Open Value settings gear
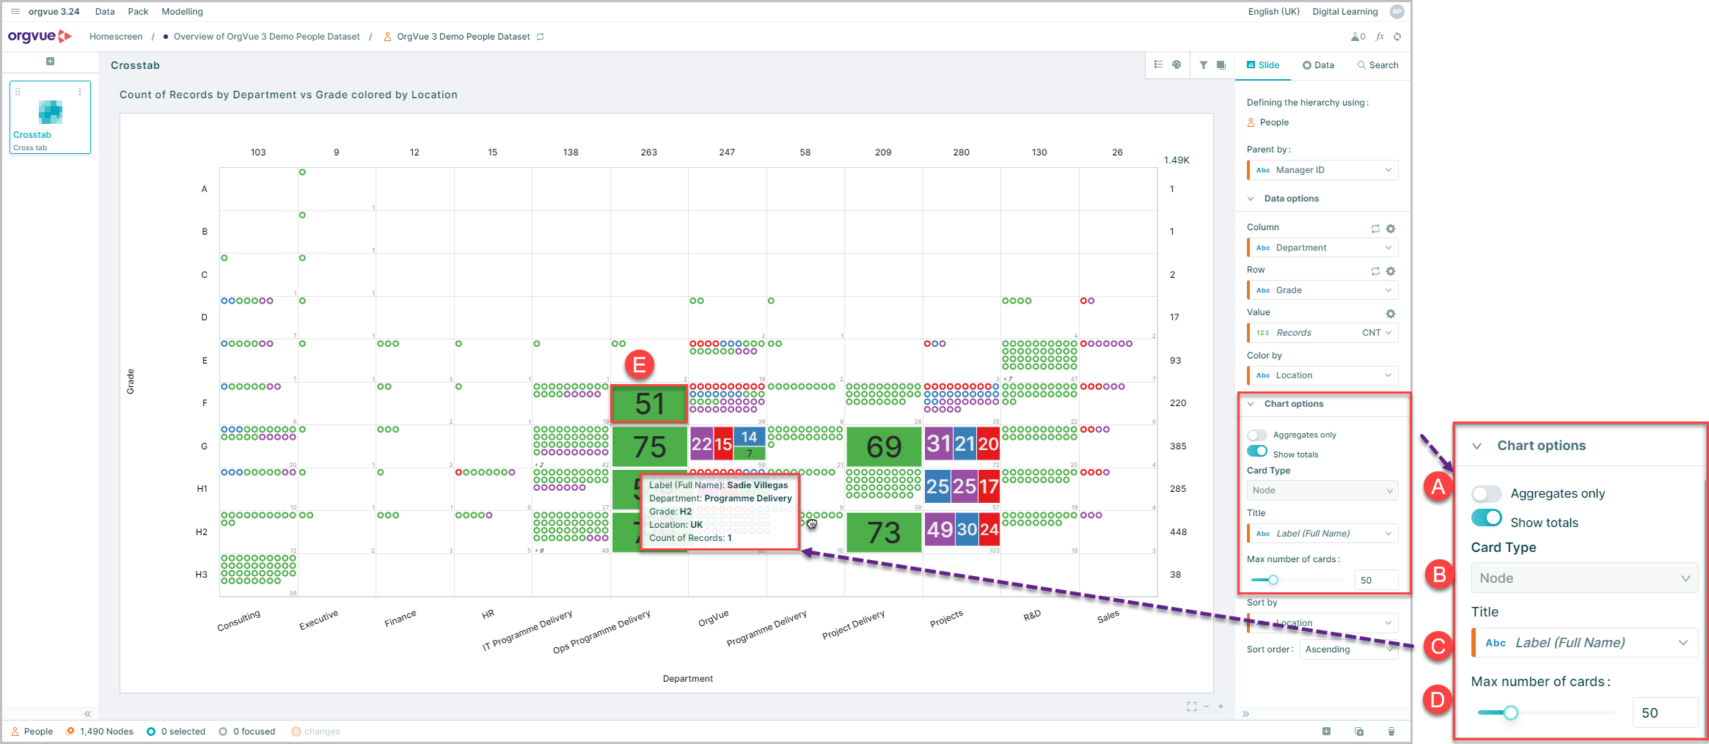The width and height of the screenshot is (1709, 744). [1391, 314]
